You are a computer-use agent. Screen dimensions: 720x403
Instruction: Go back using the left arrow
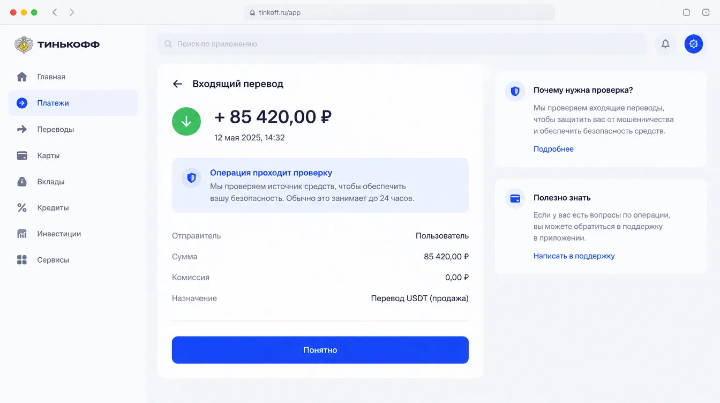[x=177, y=84]
